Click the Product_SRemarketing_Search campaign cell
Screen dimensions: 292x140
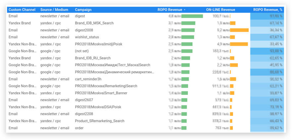100,121
